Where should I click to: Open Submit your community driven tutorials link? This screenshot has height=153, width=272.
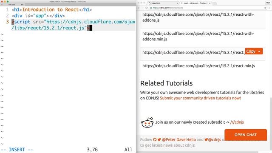[x=200, y=98]
